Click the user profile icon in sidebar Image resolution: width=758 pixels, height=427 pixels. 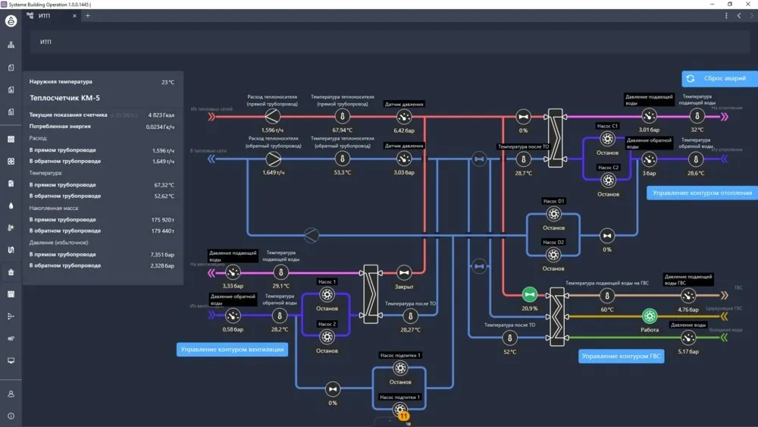(11, 394)
